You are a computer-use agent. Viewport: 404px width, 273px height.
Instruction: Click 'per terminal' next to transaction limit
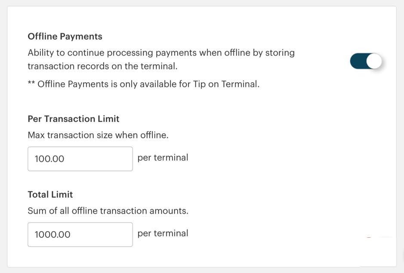163,158
